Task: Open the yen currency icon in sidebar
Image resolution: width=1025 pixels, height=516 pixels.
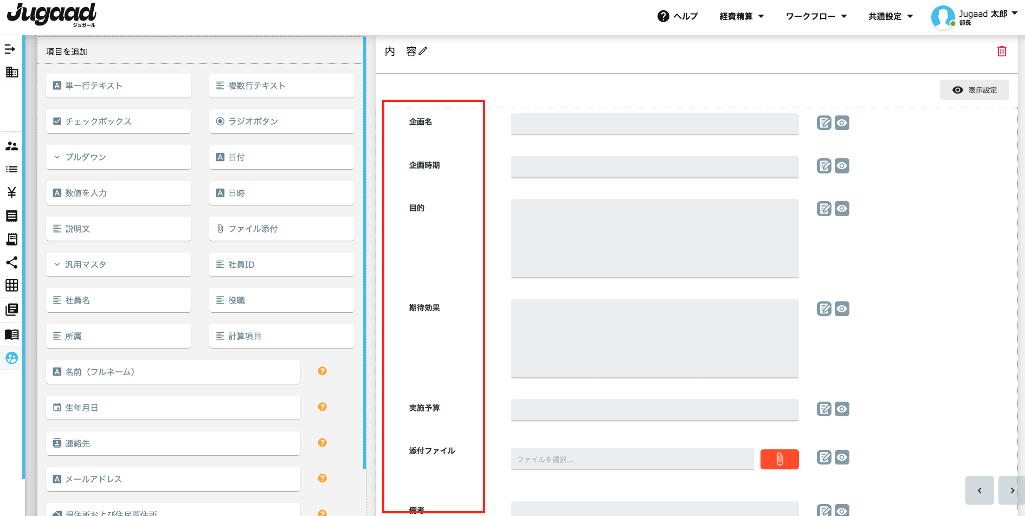Action: (11, 192)
